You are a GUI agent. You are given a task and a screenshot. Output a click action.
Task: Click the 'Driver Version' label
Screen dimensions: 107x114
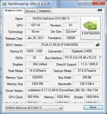pos(14,91)
